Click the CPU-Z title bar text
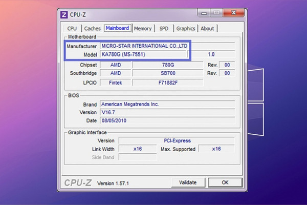 [x=78, y=15]
